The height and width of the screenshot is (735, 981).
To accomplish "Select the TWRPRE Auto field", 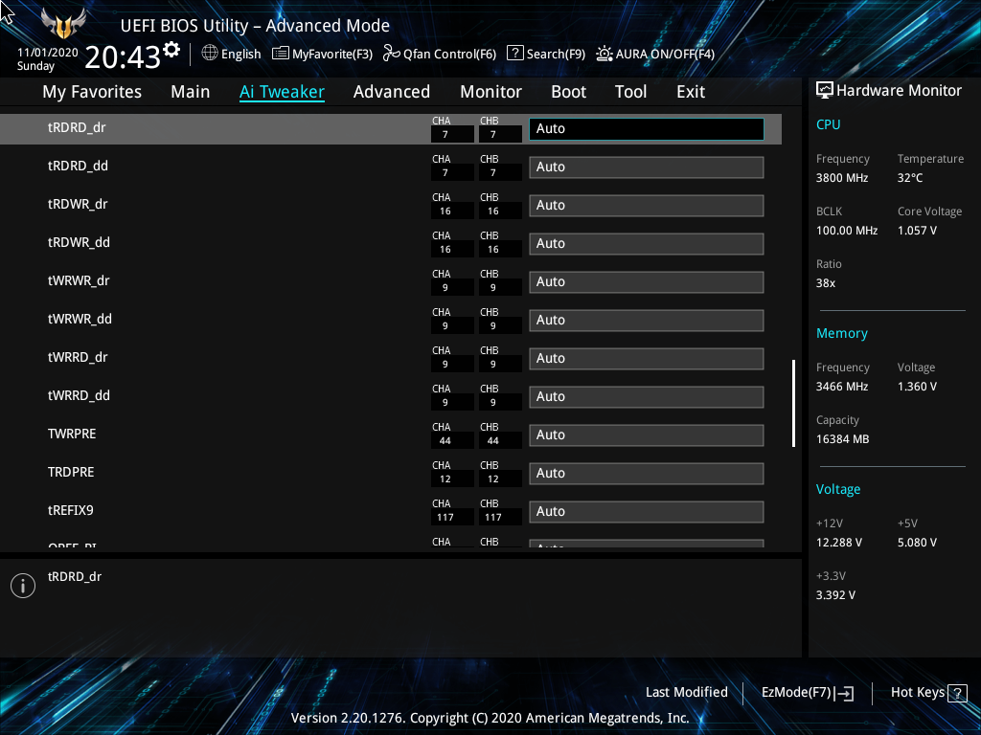I will pyautogui.click(x=647, y=435).
